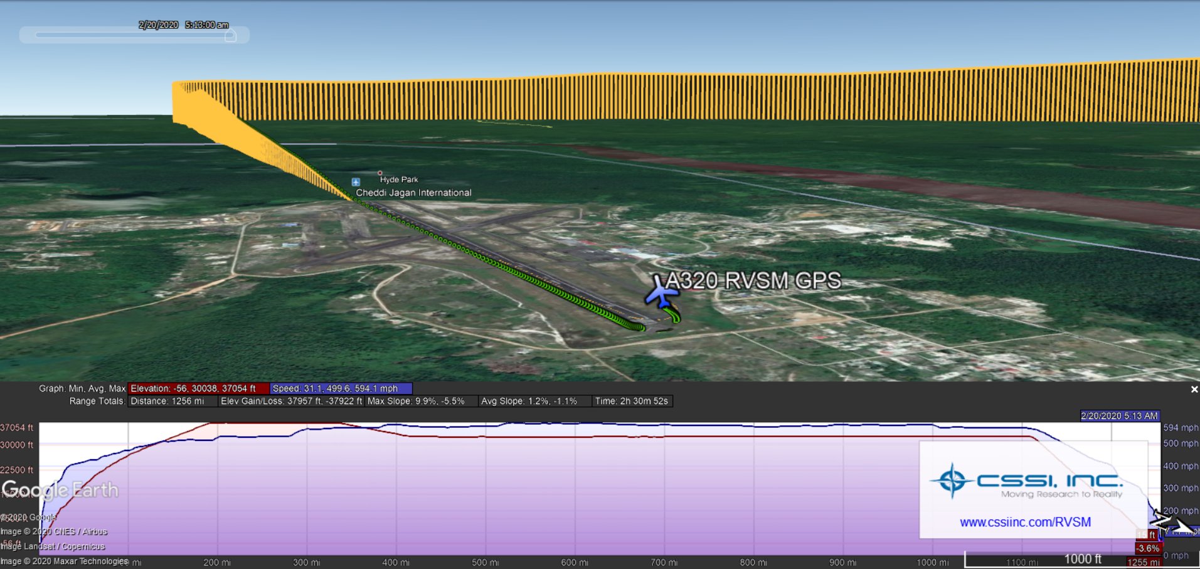Click the Elev Gain/Loss value

point(291,401)
